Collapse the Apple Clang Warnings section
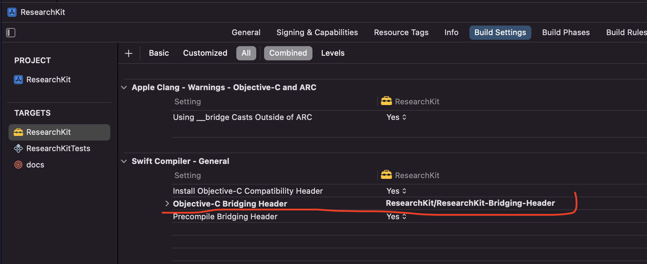 click(124, 87)
